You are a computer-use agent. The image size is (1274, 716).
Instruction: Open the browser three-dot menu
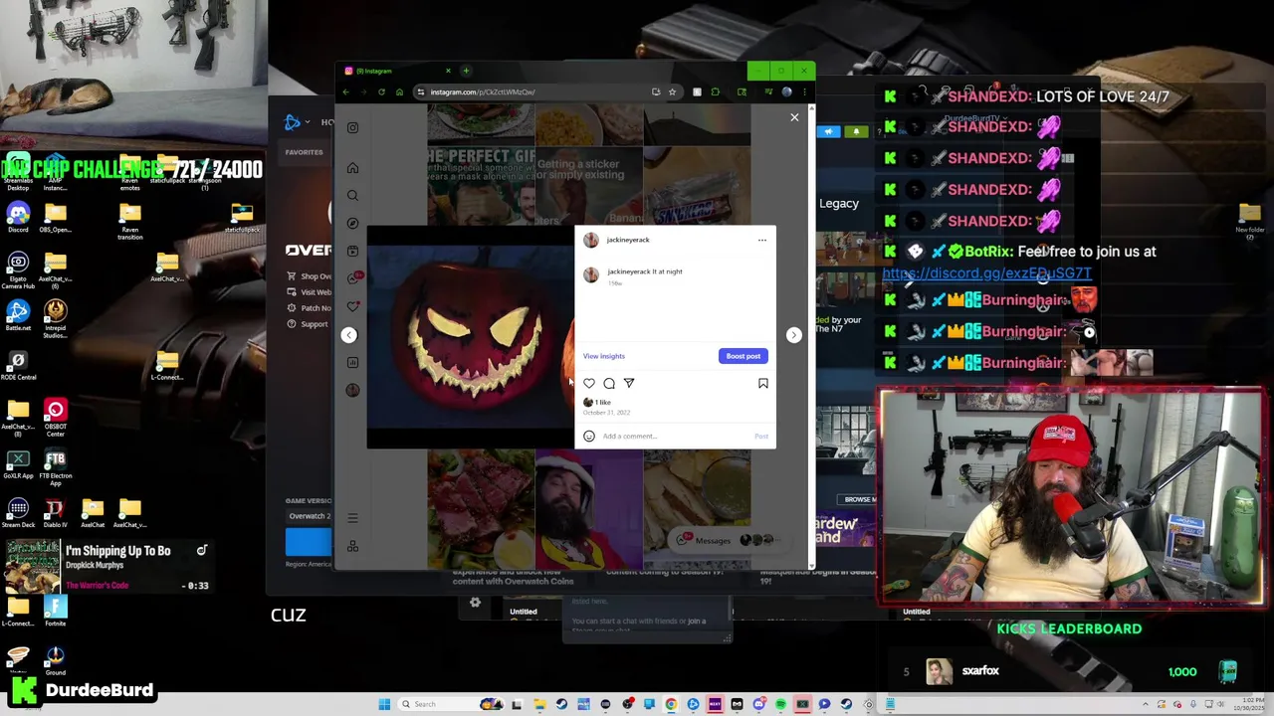pyautogui.click(x=804, y=91)
